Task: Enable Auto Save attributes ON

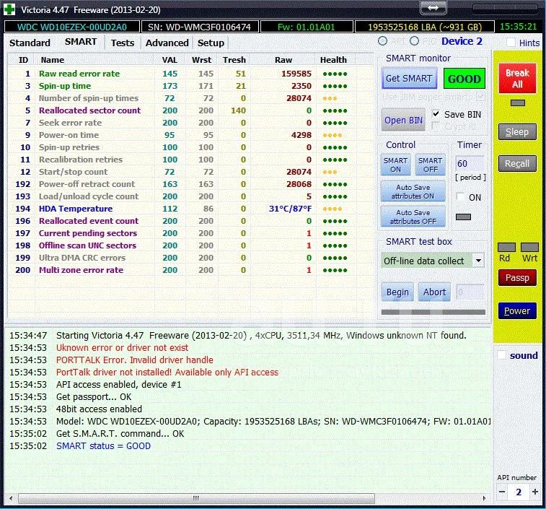Action: point(413,192)
